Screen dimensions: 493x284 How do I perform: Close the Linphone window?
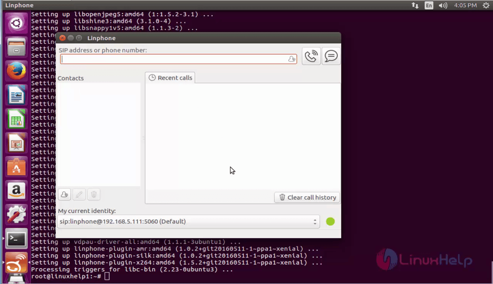(62, 38)
